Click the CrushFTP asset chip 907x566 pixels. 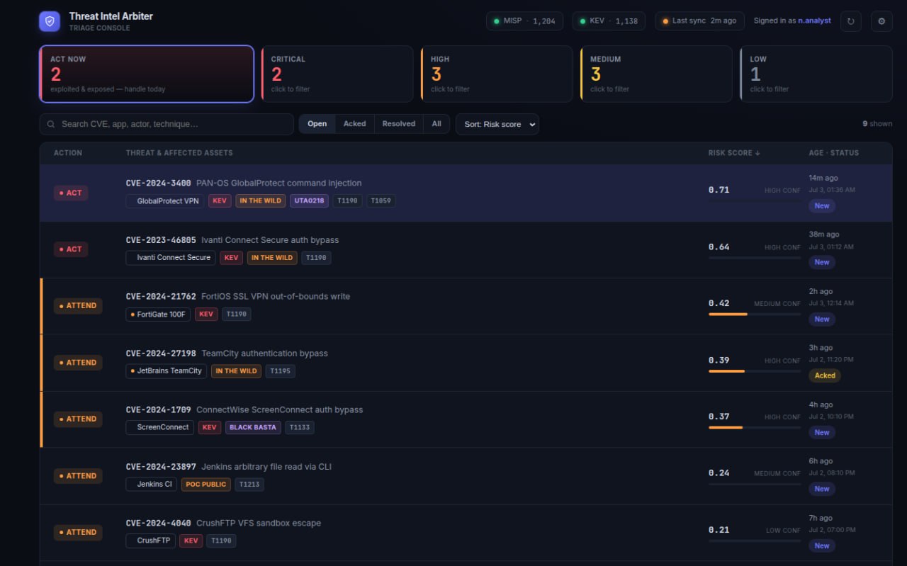pyautogui.click(x=151, y=540)
